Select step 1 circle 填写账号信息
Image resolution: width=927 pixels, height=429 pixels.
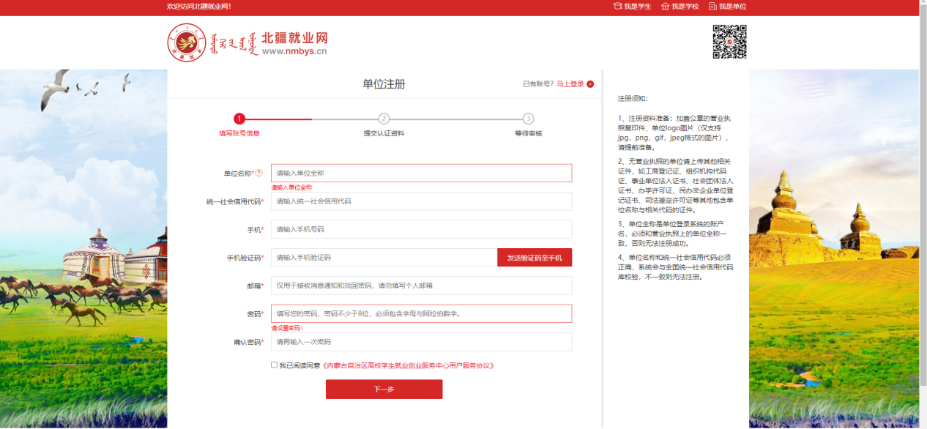click(239, 119)
